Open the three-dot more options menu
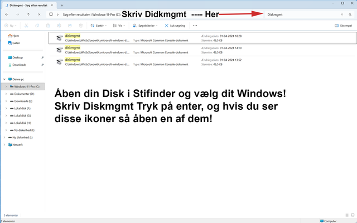357x223 pixels. [x=195, y=26]
